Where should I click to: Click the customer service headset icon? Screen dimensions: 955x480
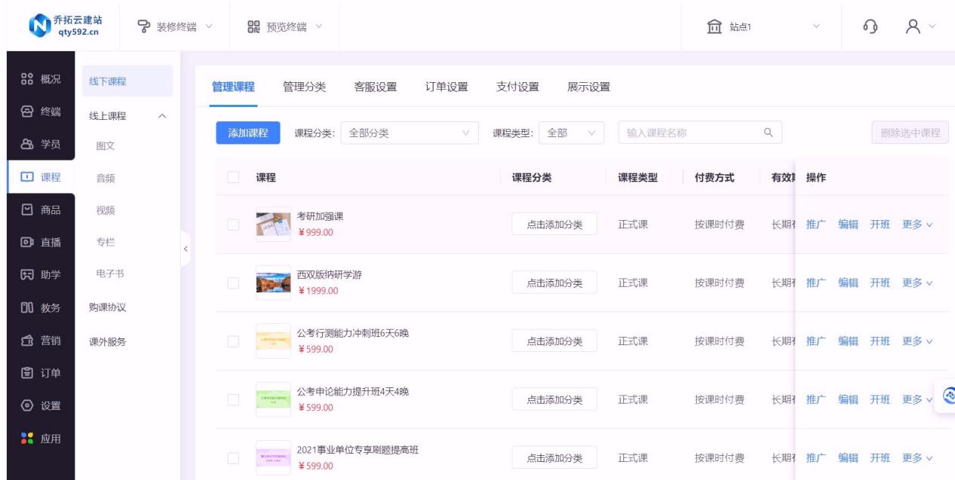870,27
